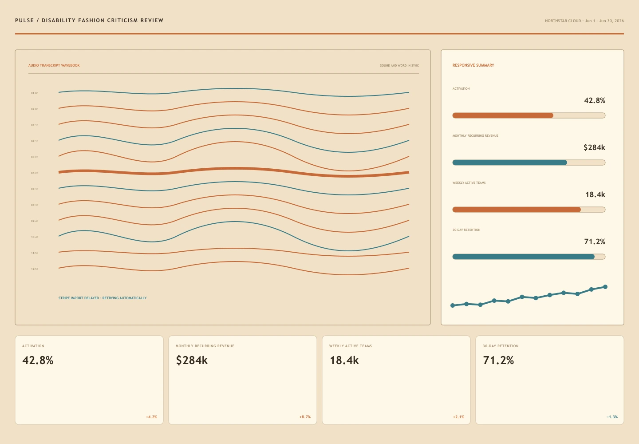Screen dimensions: 639x444
Task: Select the 12:55 timestamp label
Action: coord(35,269)
